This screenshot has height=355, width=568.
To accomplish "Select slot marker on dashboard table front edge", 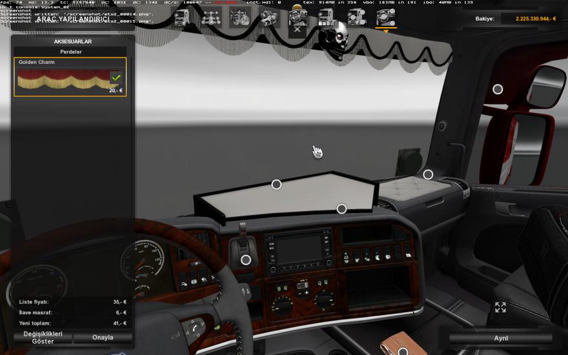I will pos(341,208).
